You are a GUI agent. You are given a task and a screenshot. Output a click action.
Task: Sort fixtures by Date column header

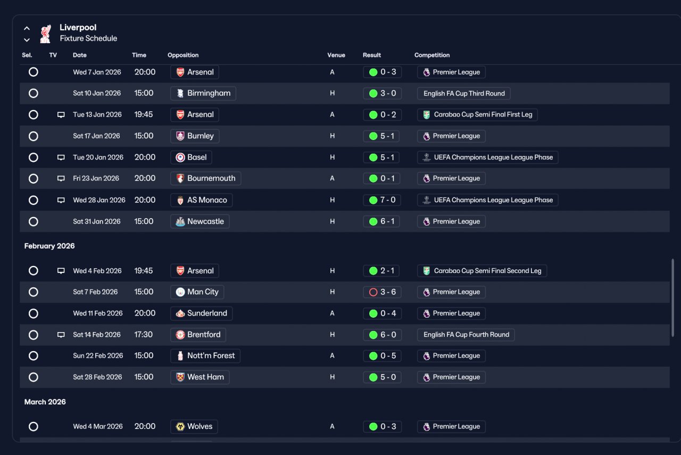(80, 55)
